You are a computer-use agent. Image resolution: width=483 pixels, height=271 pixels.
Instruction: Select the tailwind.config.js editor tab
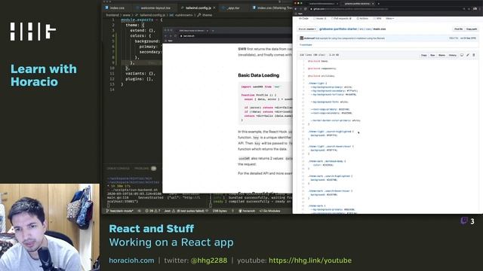coord(197,8)
